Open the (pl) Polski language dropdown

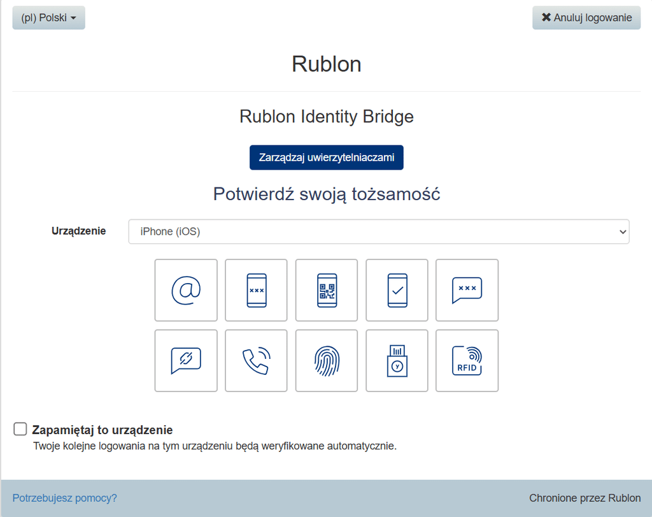tap(48, 17)
